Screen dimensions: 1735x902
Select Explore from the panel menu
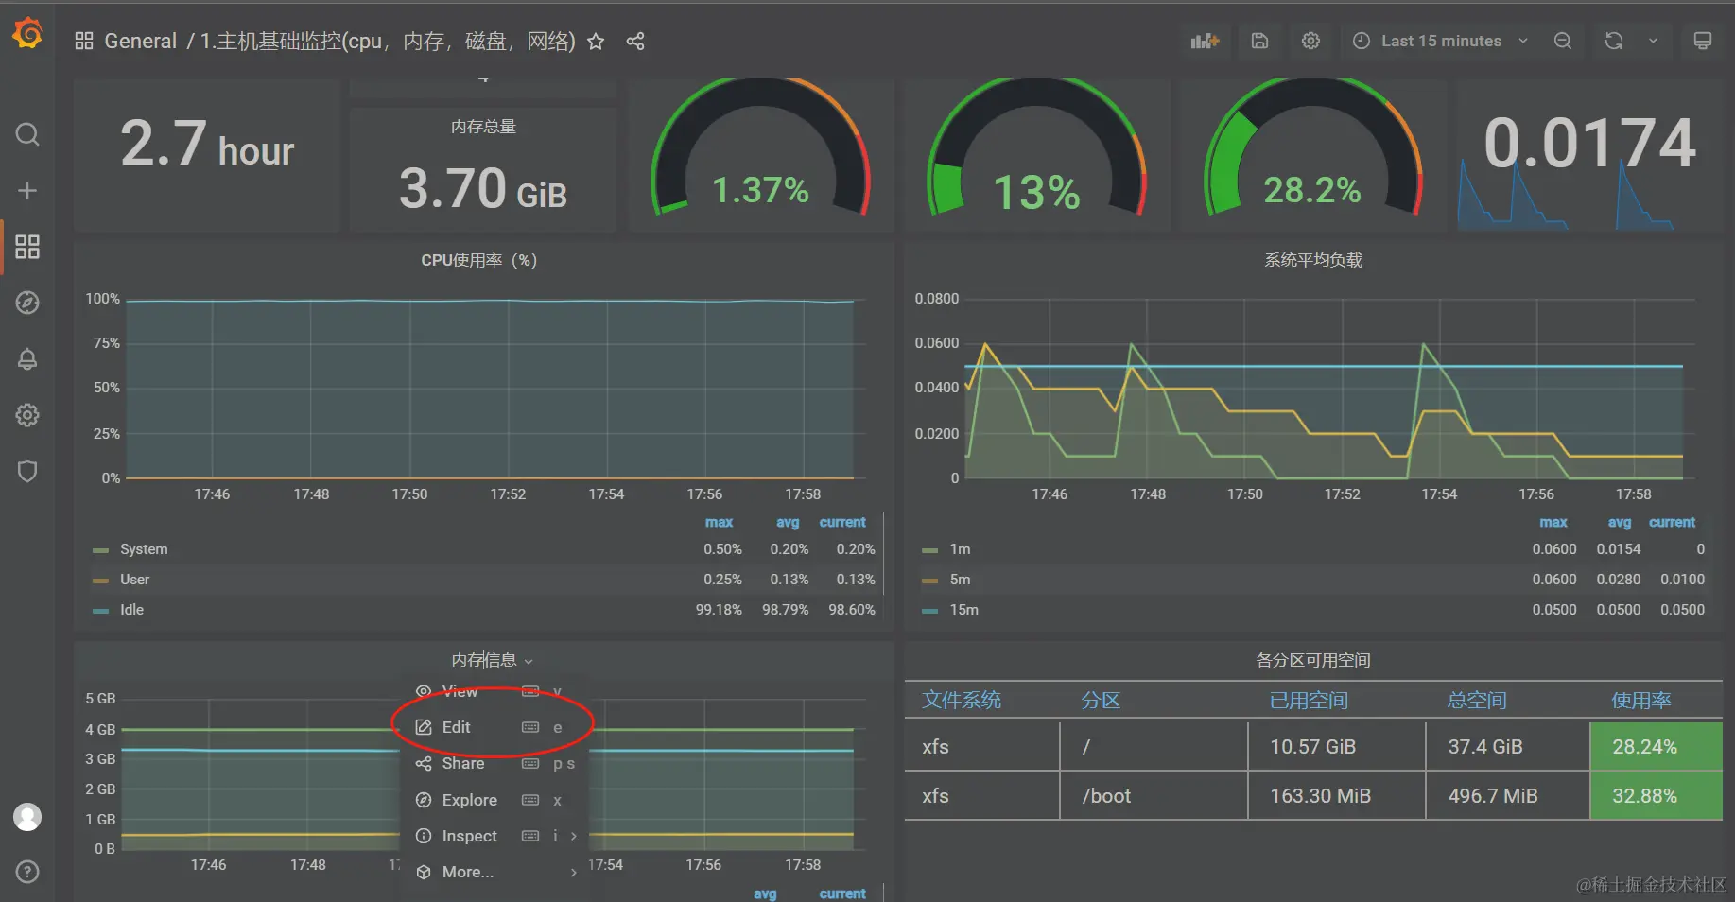click(493, 800)
